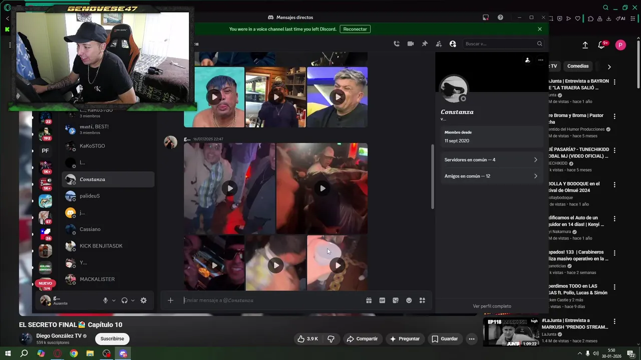Viewport: 641px width, 360px height.
Task: Click Ver perfil completo link
Action: (x=492, y=306)
